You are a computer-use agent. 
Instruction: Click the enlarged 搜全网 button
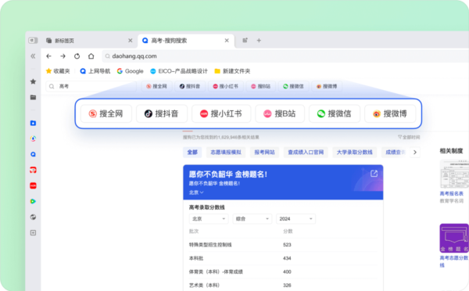106,113
